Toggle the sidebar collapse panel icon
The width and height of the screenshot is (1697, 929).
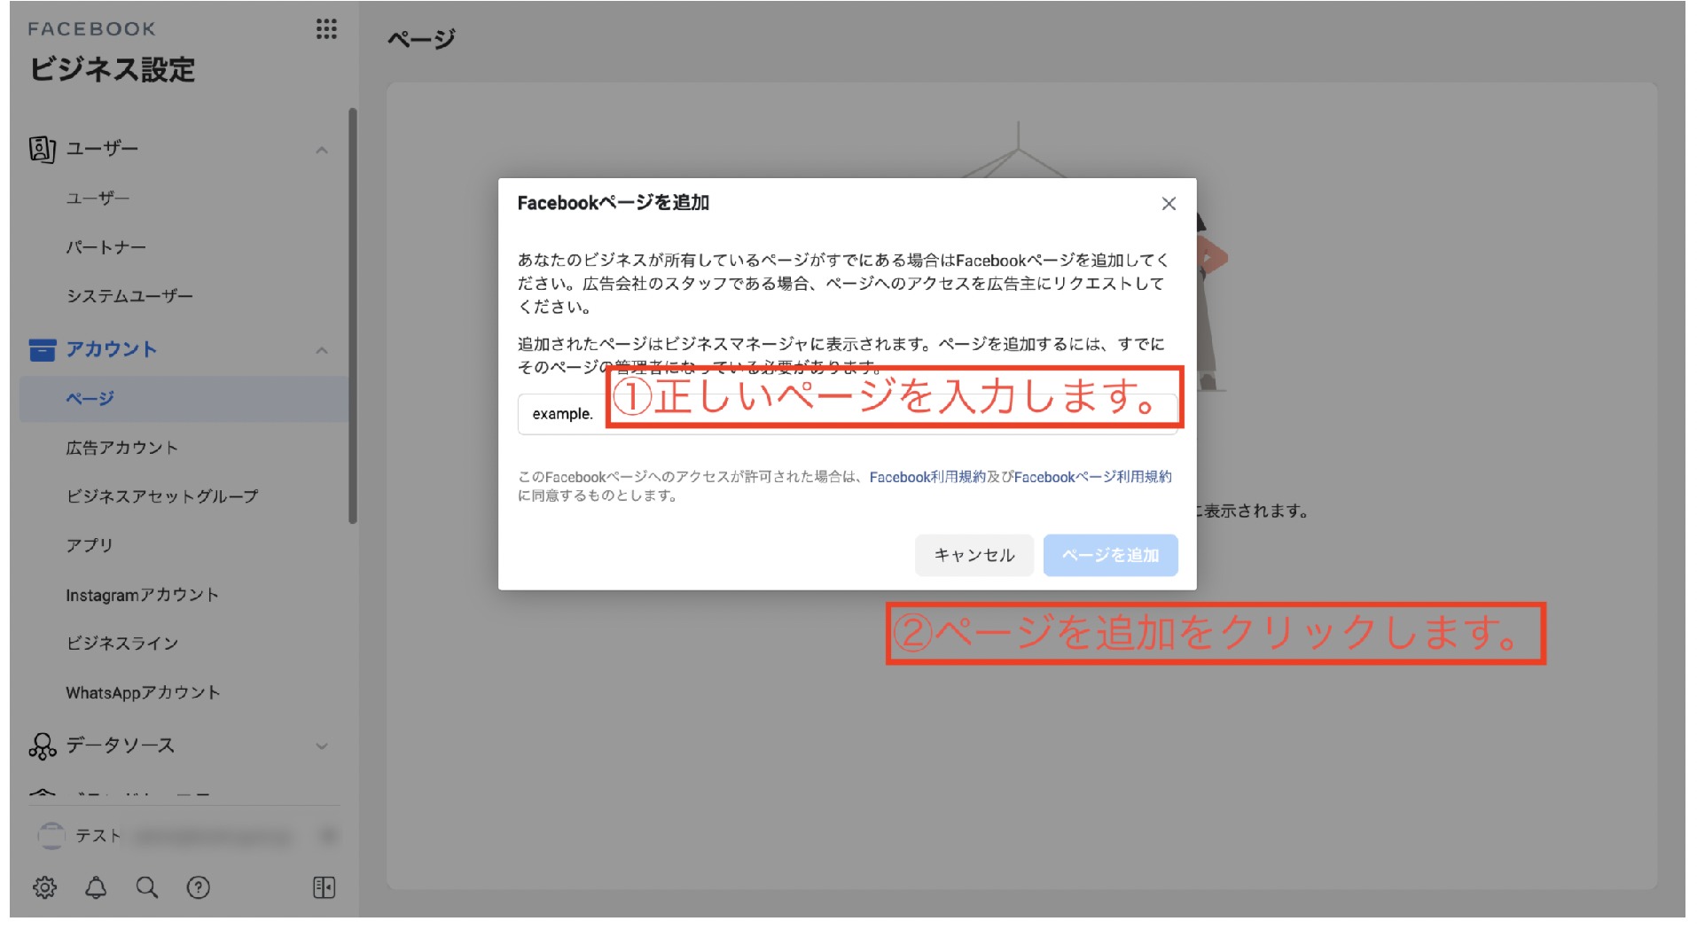point(325,887)
